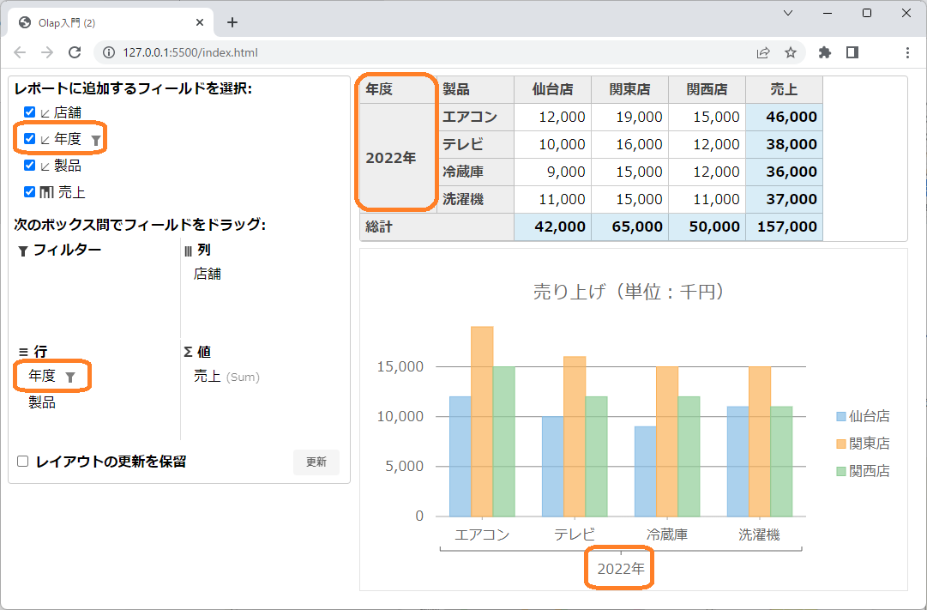Click the blue 仙台店 bar for 冷蔵庫
Viewport: 927px width, 610px height.
(x=645, y=472)
